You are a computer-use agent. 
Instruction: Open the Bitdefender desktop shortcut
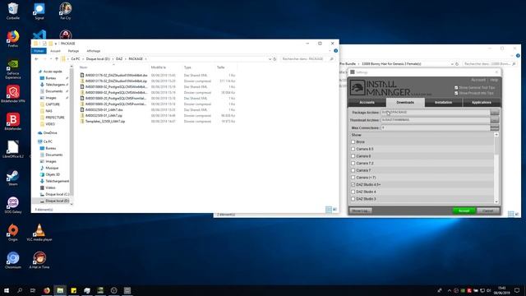13,122
